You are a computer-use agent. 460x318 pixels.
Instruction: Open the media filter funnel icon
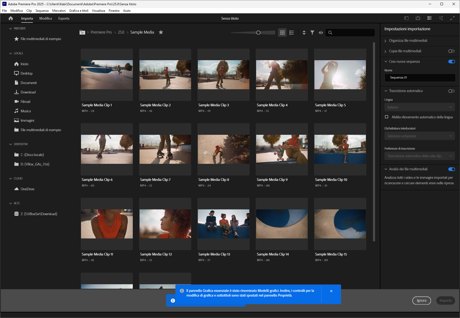[312, 32]
